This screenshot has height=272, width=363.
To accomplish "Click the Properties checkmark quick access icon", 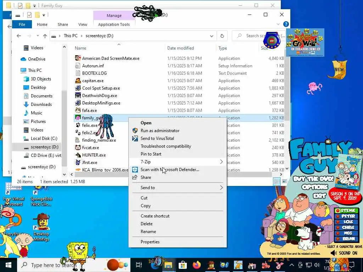I will 29,15.
